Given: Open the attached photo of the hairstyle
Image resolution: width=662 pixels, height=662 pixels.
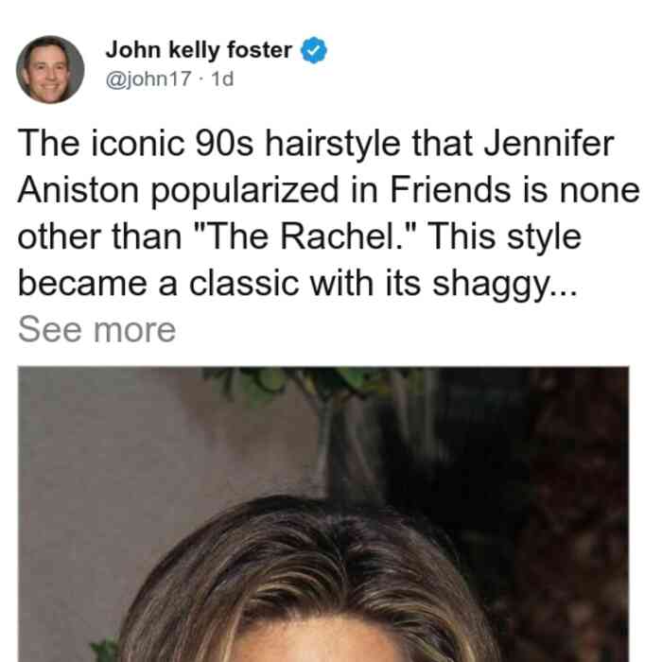Looking at the screenshot, I should tap(323, 514).
